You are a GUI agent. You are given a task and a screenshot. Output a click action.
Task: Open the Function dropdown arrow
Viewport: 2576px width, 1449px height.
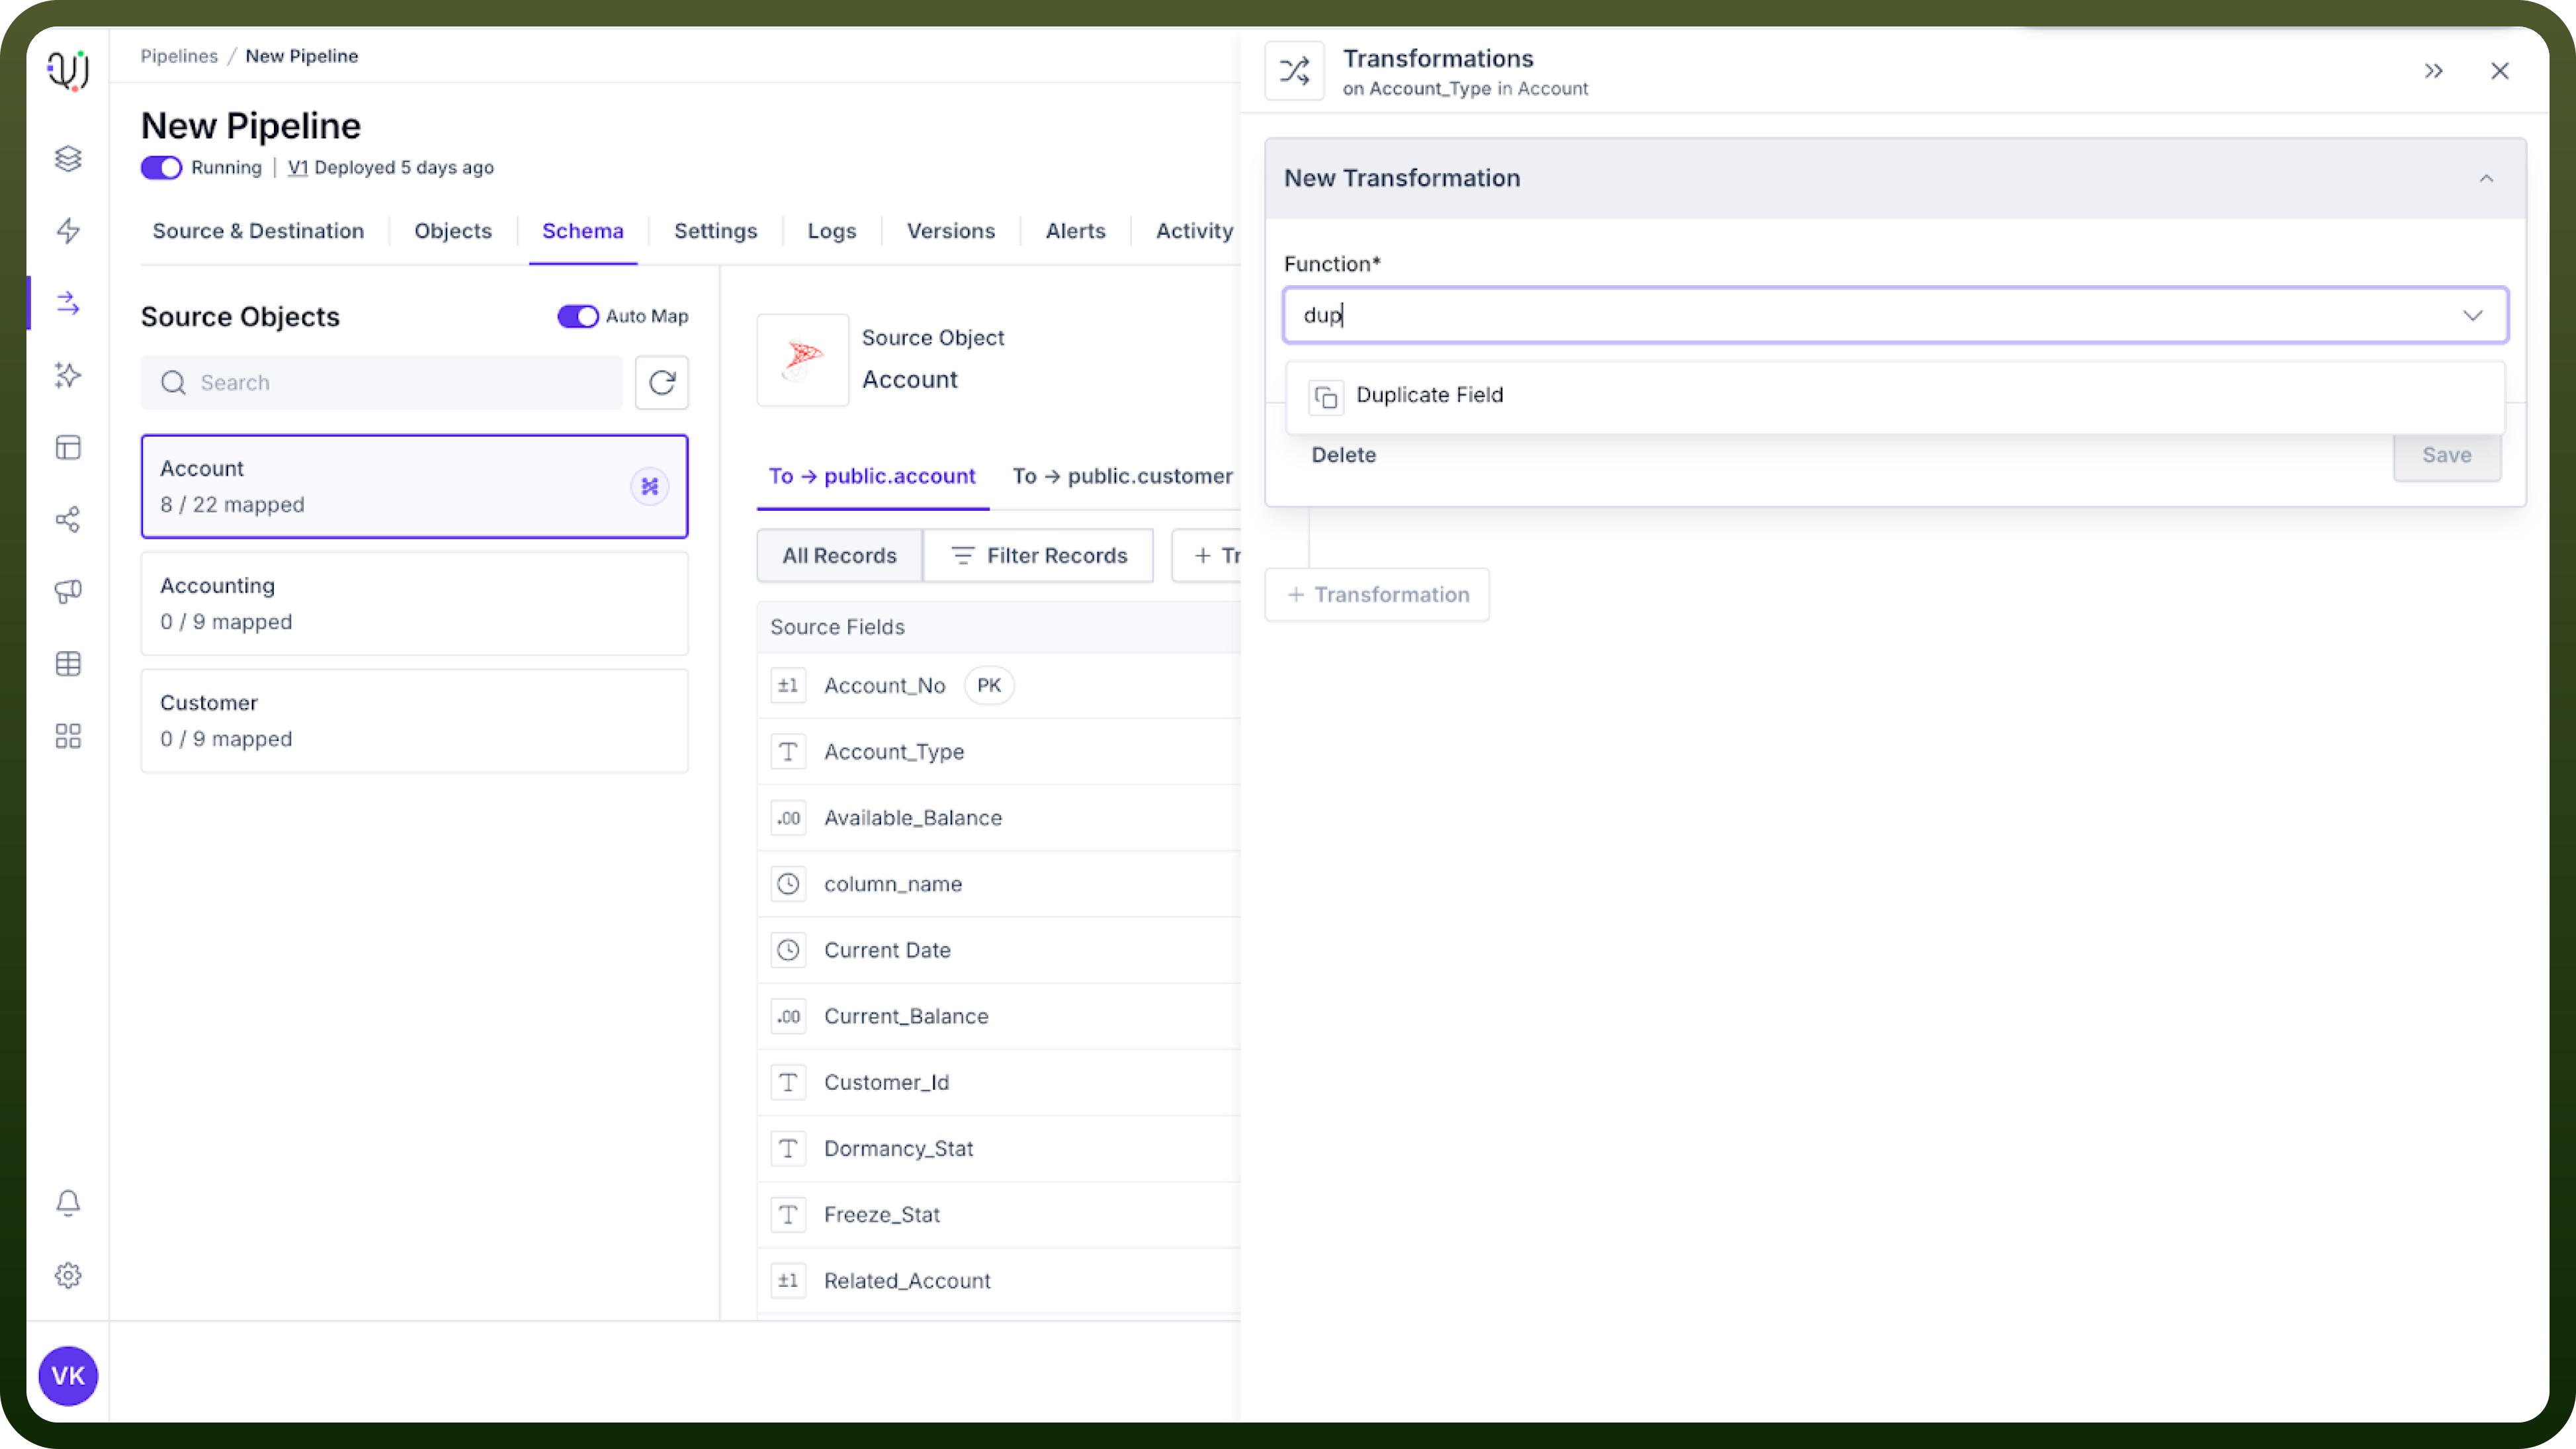(2472, 315)
